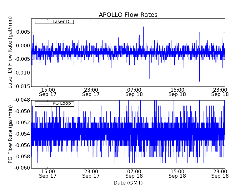Click the 0.005 tick label

[23, 32]
